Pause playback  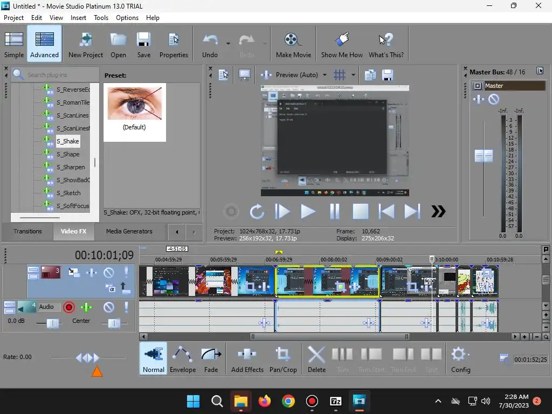(334, 211)
